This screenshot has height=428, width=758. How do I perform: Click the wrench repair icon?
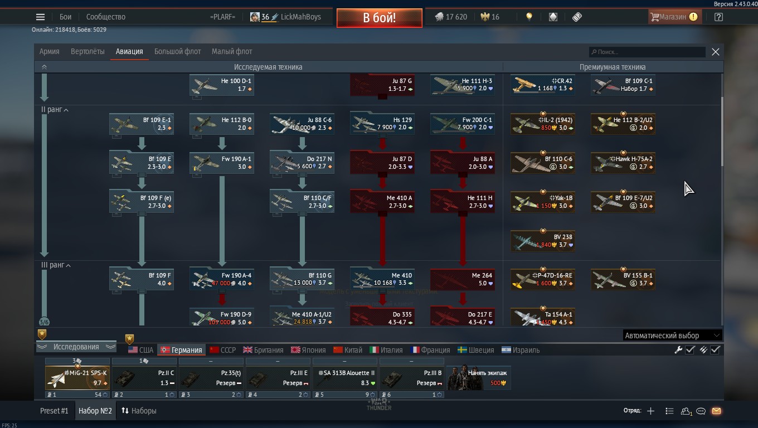(x=678, y=350)
